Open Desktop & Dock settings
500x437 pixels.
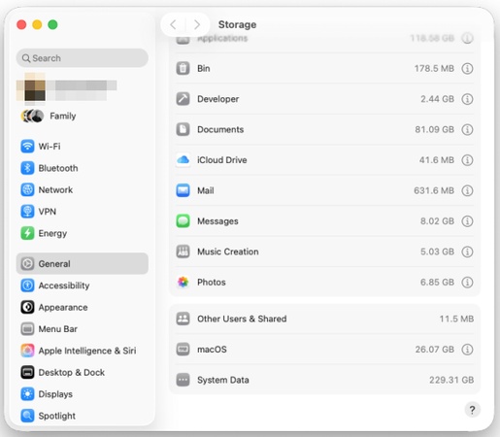(x=83, y=372)
